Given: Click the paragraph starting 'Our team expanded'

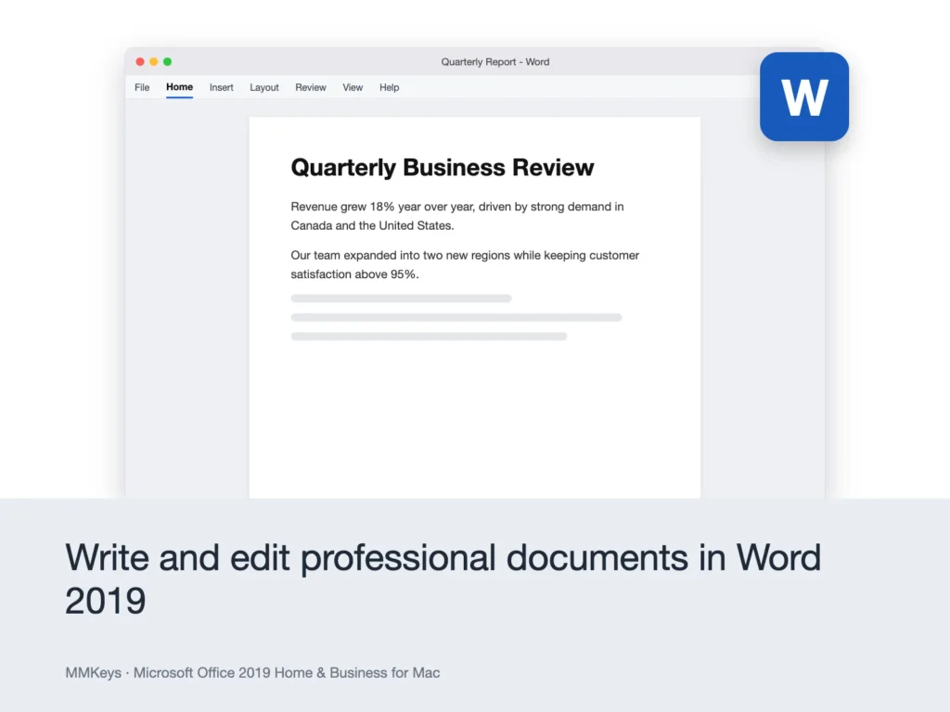Looking at the screenshot, I should [x=465, y=264].
